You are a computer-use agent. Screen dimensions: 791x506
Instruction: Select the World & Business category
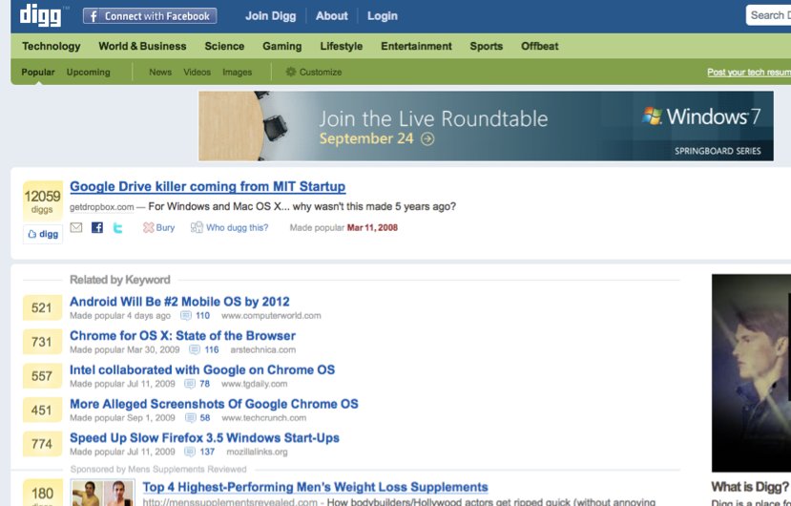[142, 47]
